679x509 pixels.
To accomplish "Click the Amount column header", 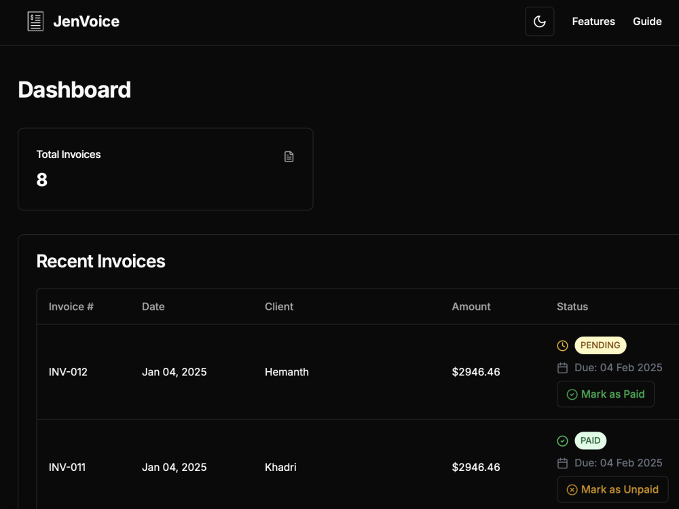I will (x=471, y=307).
